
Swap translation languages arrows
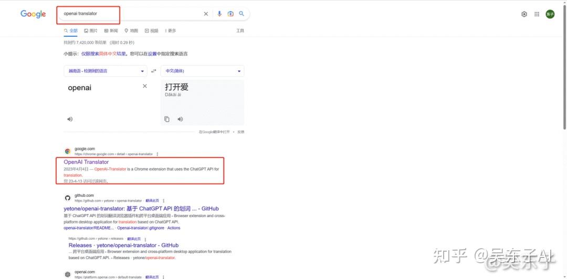tap(154, 71)
